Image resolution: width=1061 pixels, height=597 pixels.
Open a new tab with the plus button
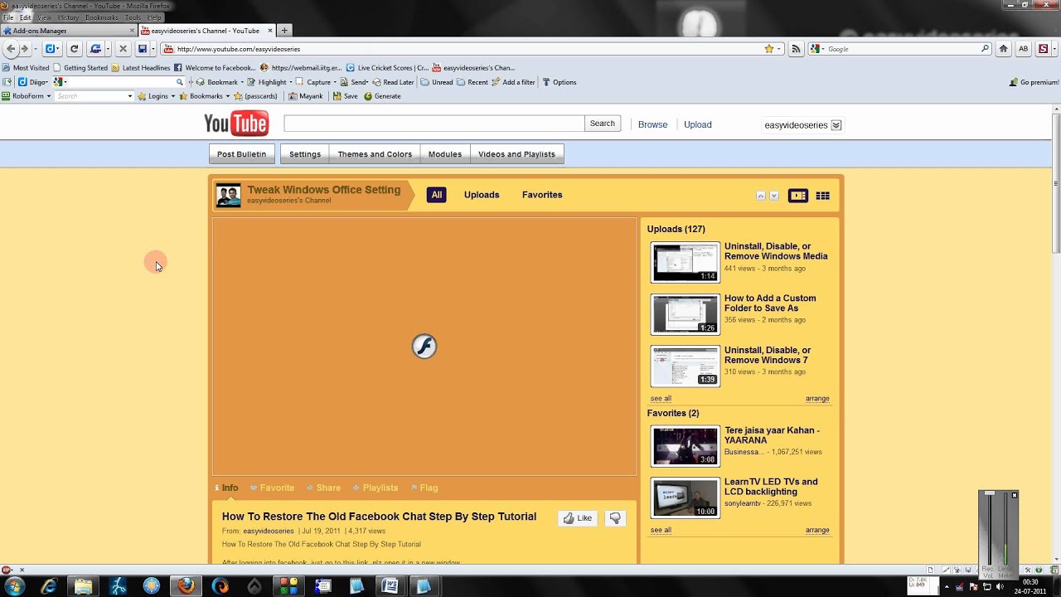[284, 31]
